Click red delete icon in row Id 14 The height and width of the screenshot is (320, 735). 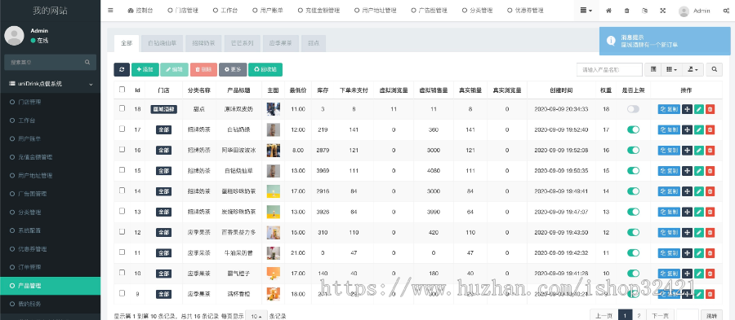pyautogui.click(x=710, y=191)
